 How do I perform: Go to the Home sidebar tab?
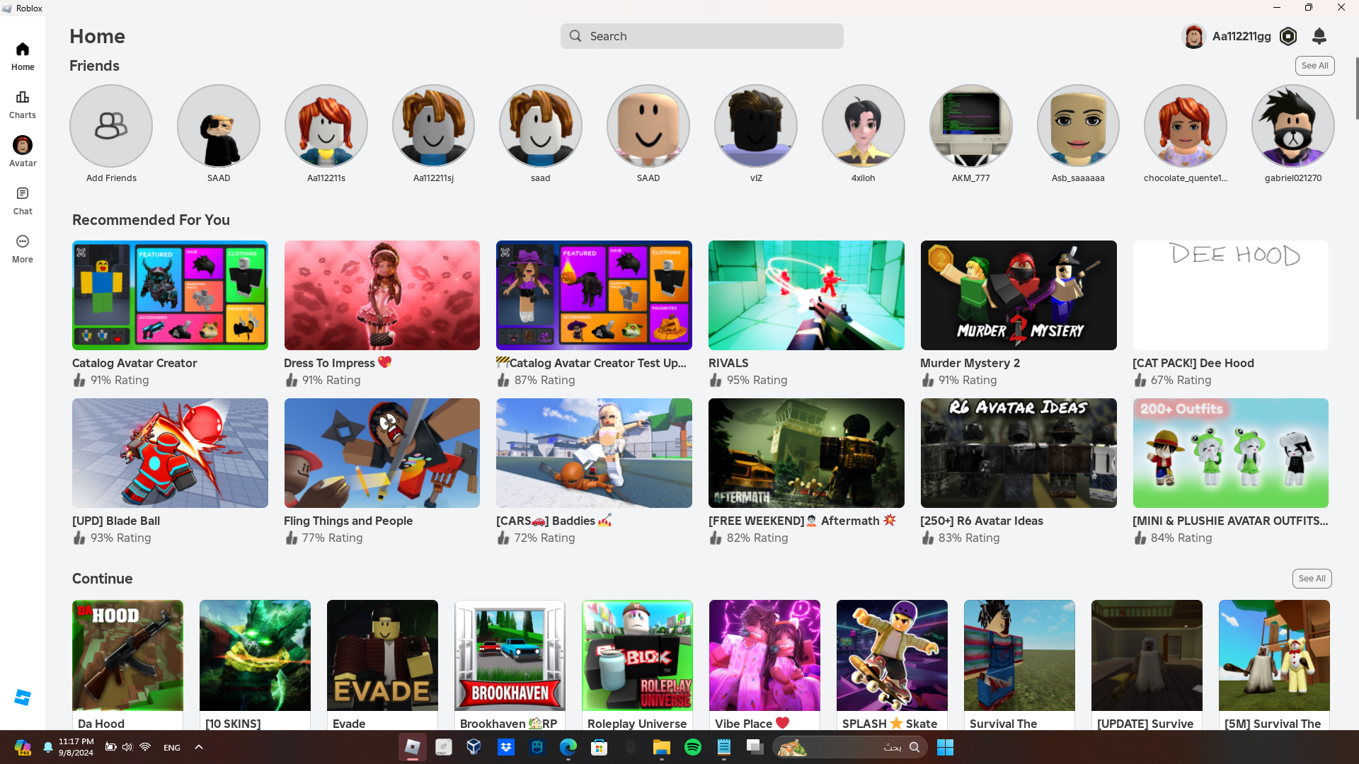click(23, 56)
